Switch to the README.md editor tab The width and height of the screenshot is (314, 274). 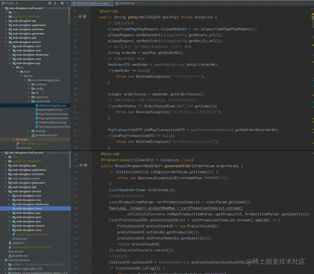coord(126,3)
